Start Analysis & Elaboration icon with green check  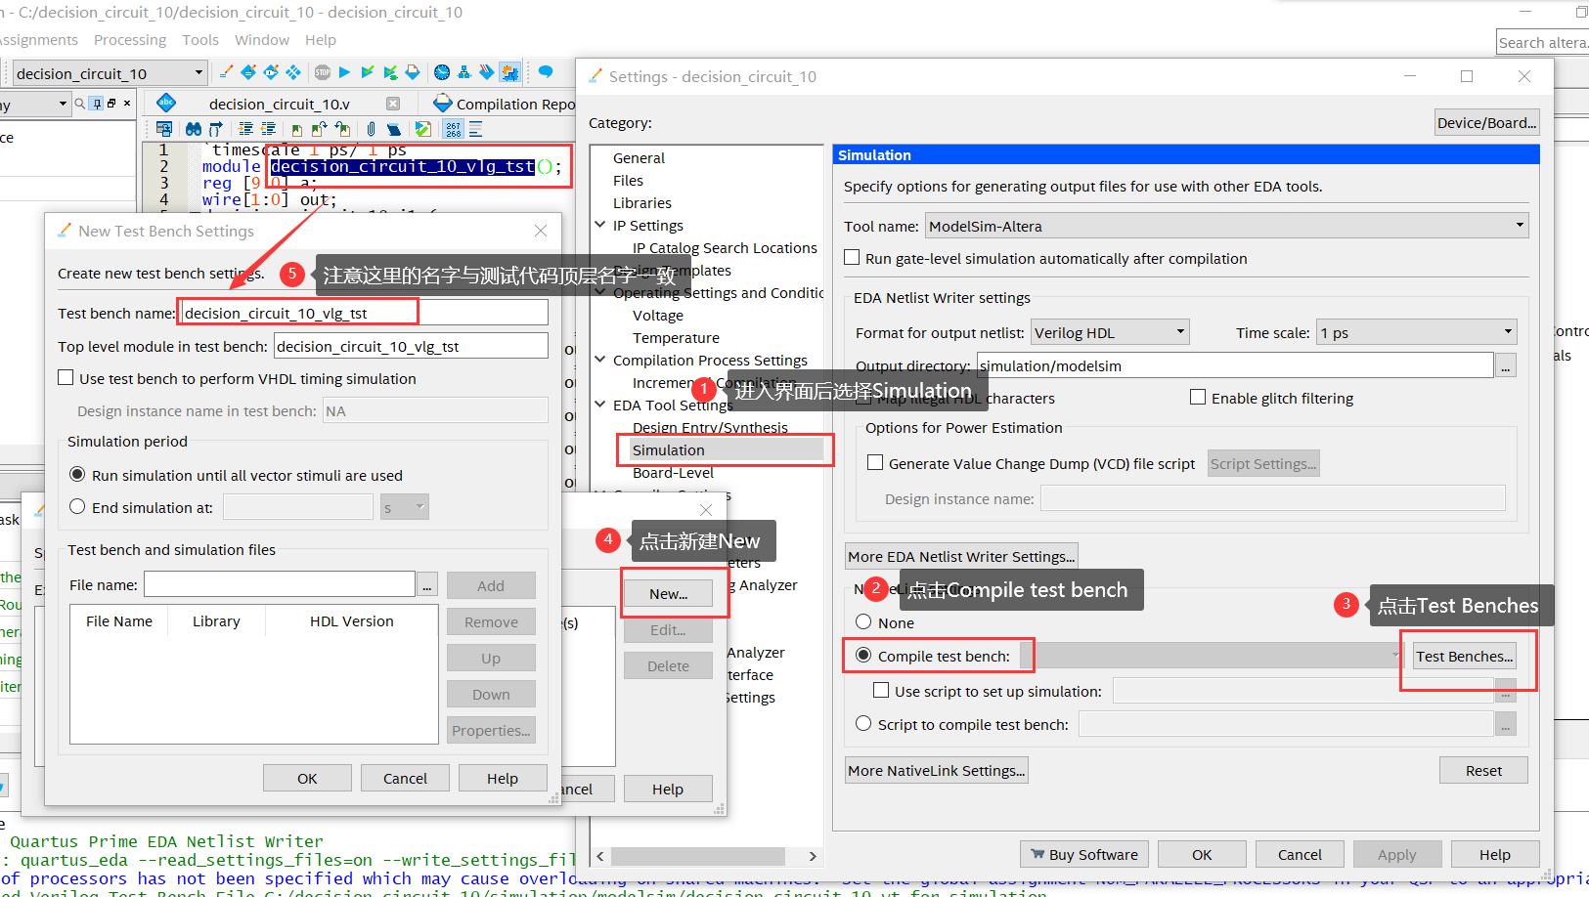[368, 72]
